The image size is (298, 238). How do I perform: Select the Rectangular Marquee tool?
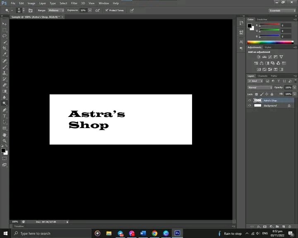[4, 30]
